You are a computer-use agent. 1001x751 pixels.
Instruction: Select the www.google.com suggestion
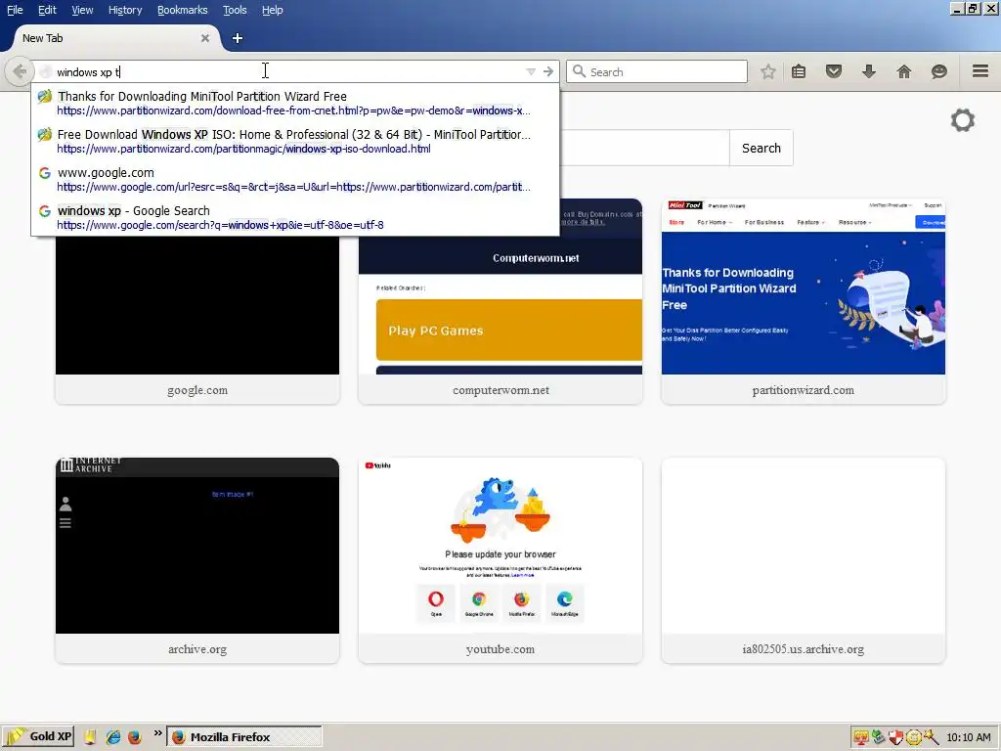[295, 180]
